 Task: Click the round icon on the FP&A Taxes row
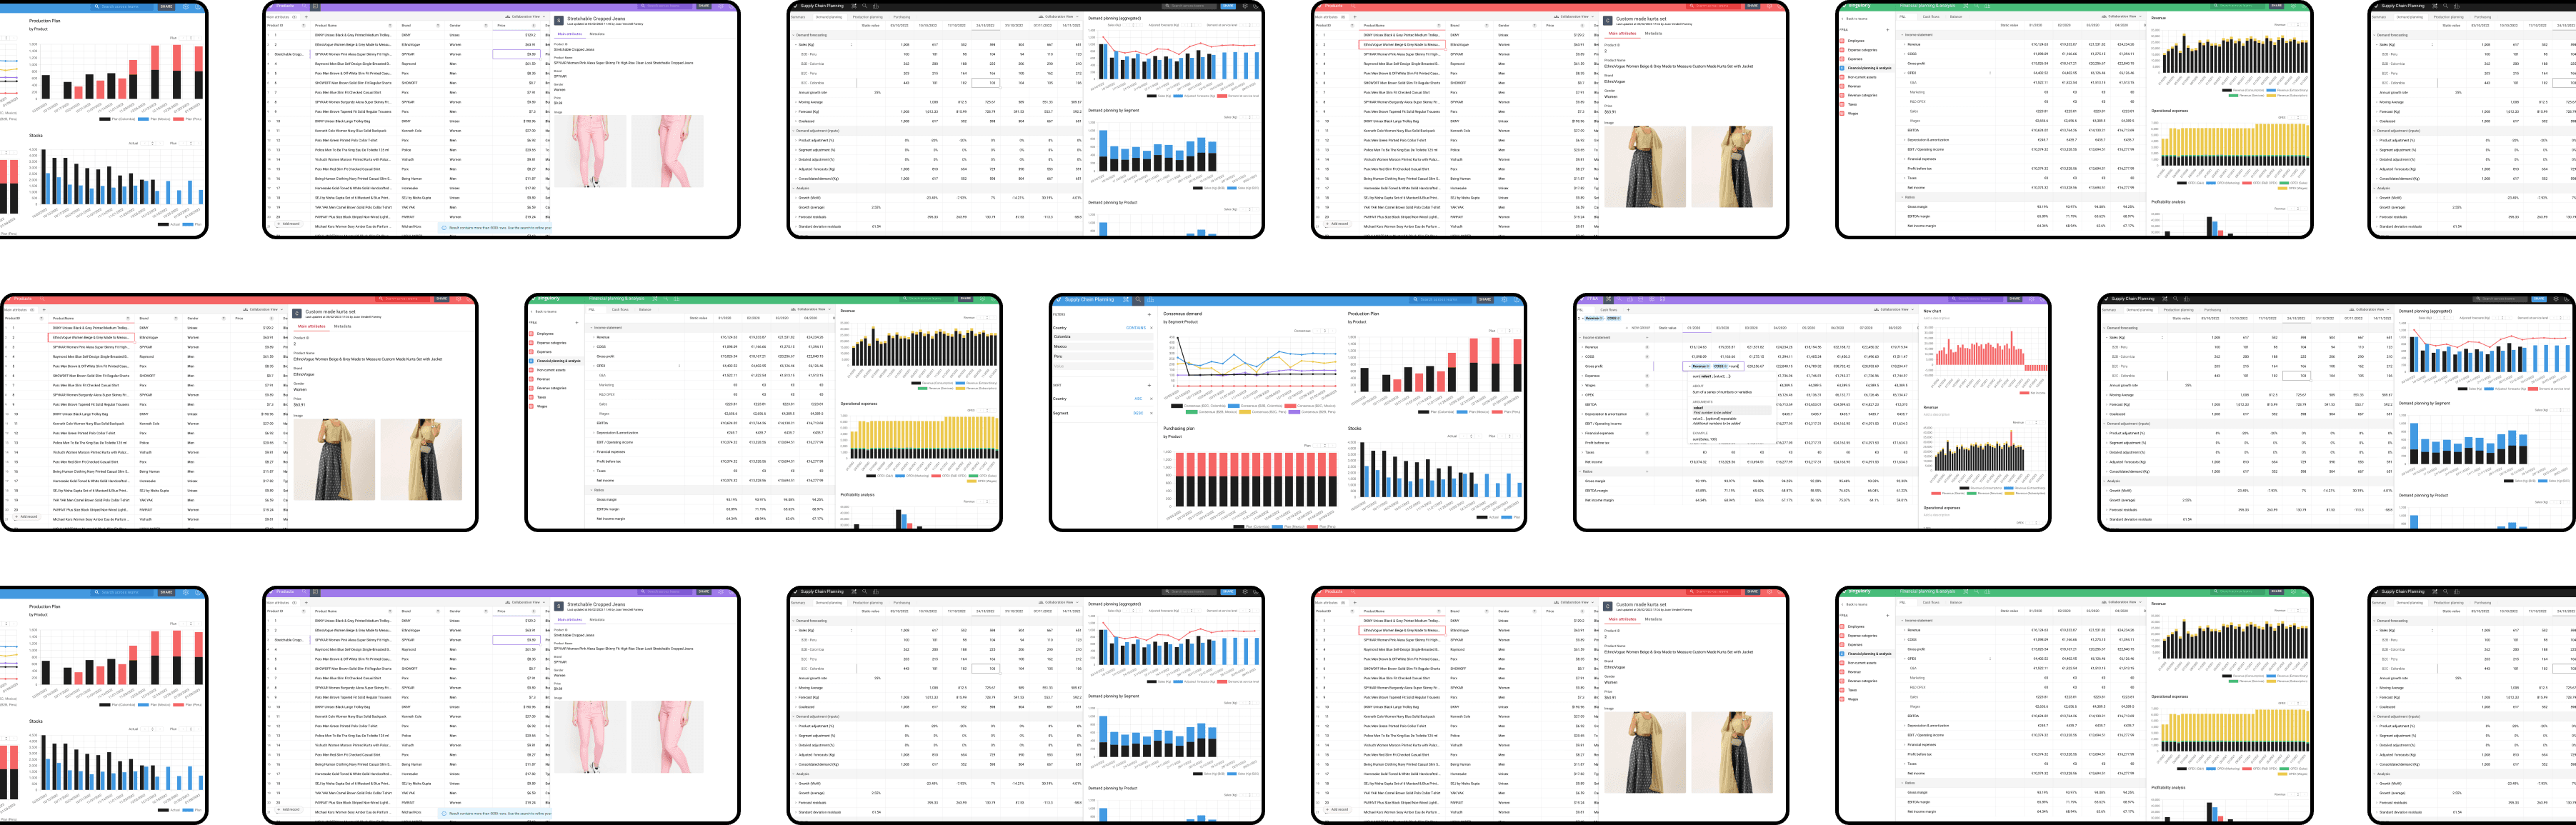tap(1647, 452)
